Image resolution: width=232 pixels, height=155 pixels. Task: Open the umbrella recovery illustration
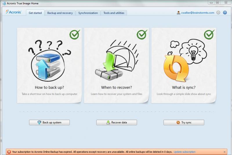pyautogui.click(x=117, y=60)
